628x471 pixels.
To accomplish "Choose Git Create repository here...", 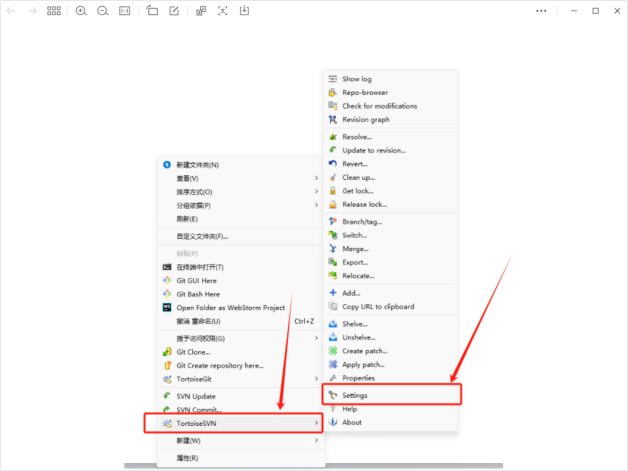I will point(241,365).
